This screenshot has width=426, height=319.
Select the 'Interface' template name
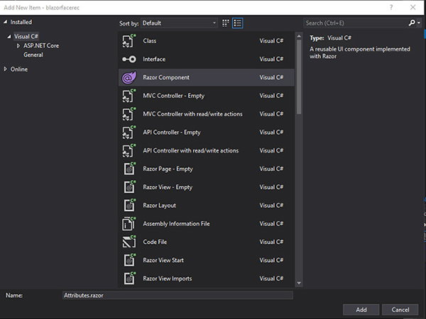154,59
